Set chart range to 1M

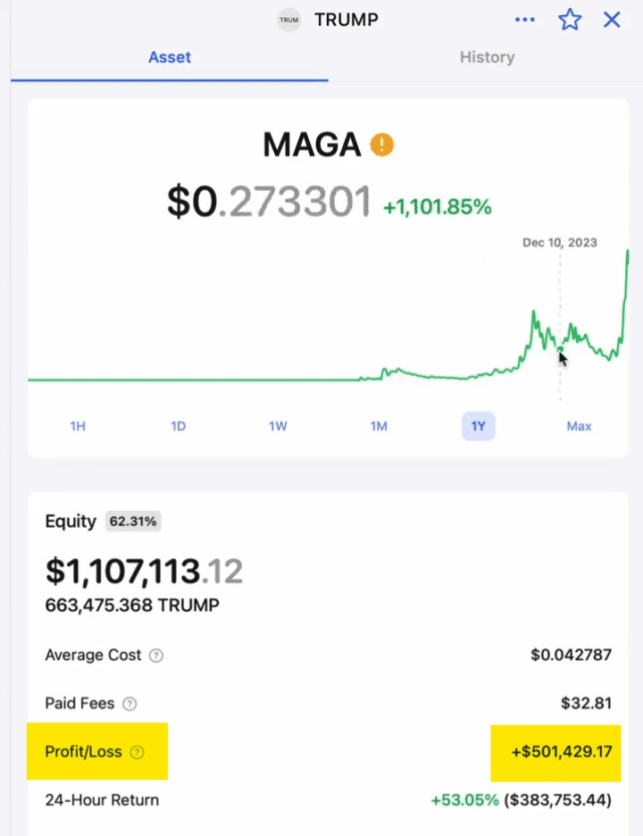[x=379, y=426]
